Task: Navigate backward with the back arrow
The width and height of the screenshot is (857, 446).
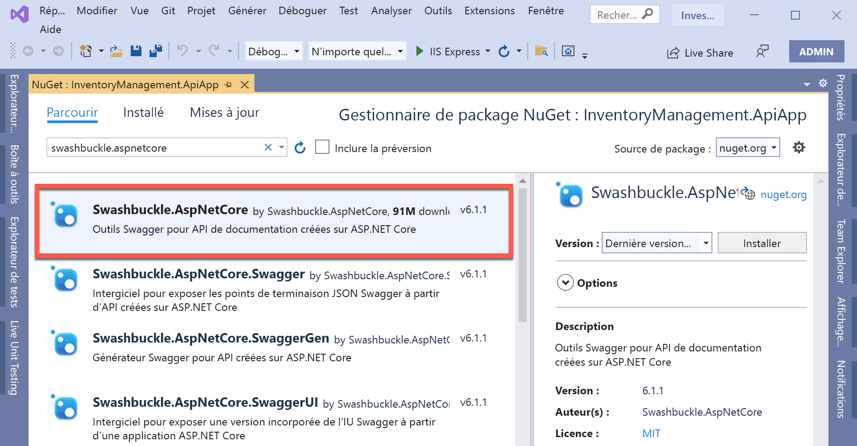Action: tap(28, 51)
